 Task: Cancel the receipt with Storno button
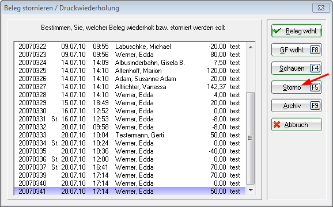point(297,87)
